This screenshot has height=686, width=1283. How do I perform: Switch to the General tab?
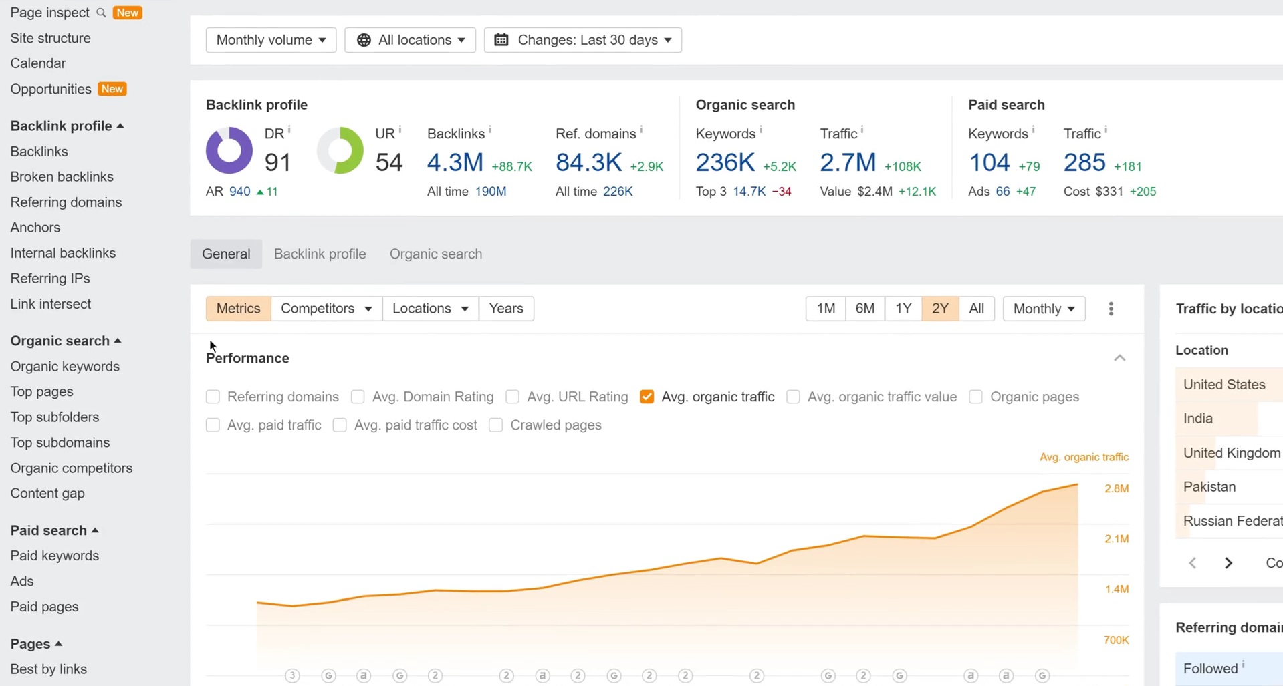tap(226, 254)
